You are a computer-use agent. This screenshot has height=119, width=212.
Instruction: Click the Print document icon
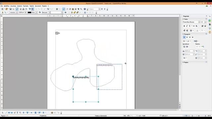coord(24,9)
